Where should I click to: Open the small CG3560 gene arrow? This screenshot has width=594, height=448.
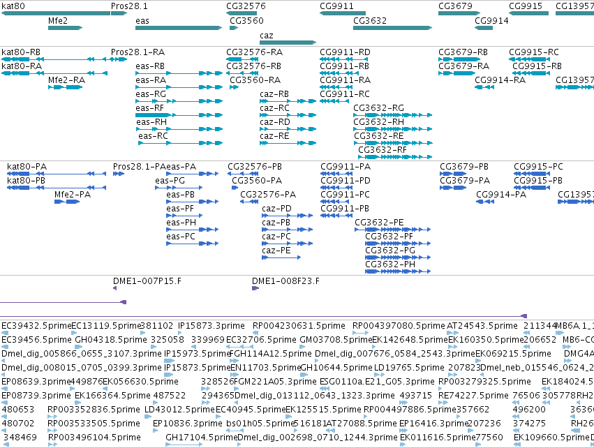tap(234, 28)
